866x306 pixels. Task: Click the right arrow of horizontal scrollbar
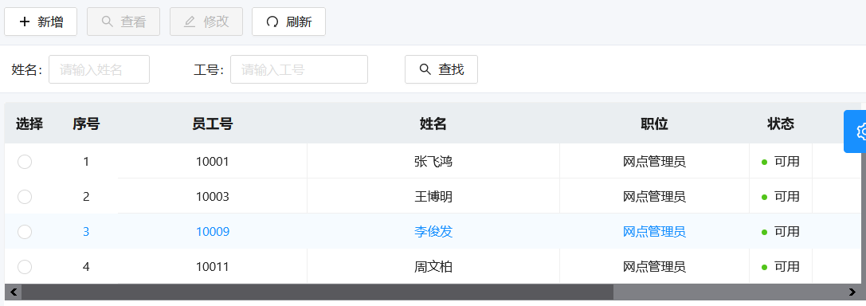852,292
